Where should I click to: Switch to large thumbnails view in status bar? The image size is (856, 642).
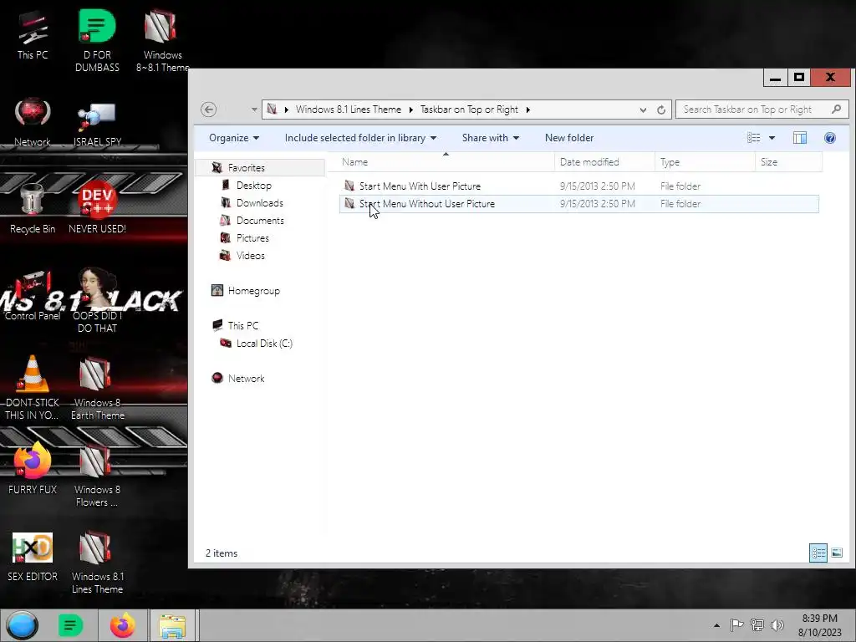coord(836,553)
